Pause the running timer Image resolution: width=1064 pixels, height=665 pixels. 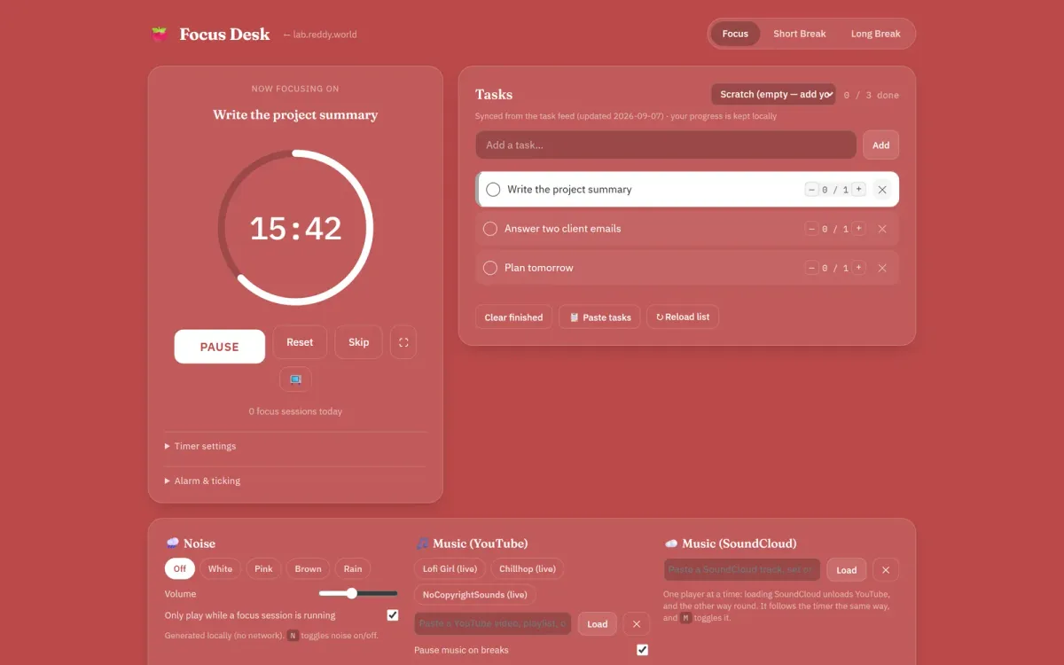[220, 347]
